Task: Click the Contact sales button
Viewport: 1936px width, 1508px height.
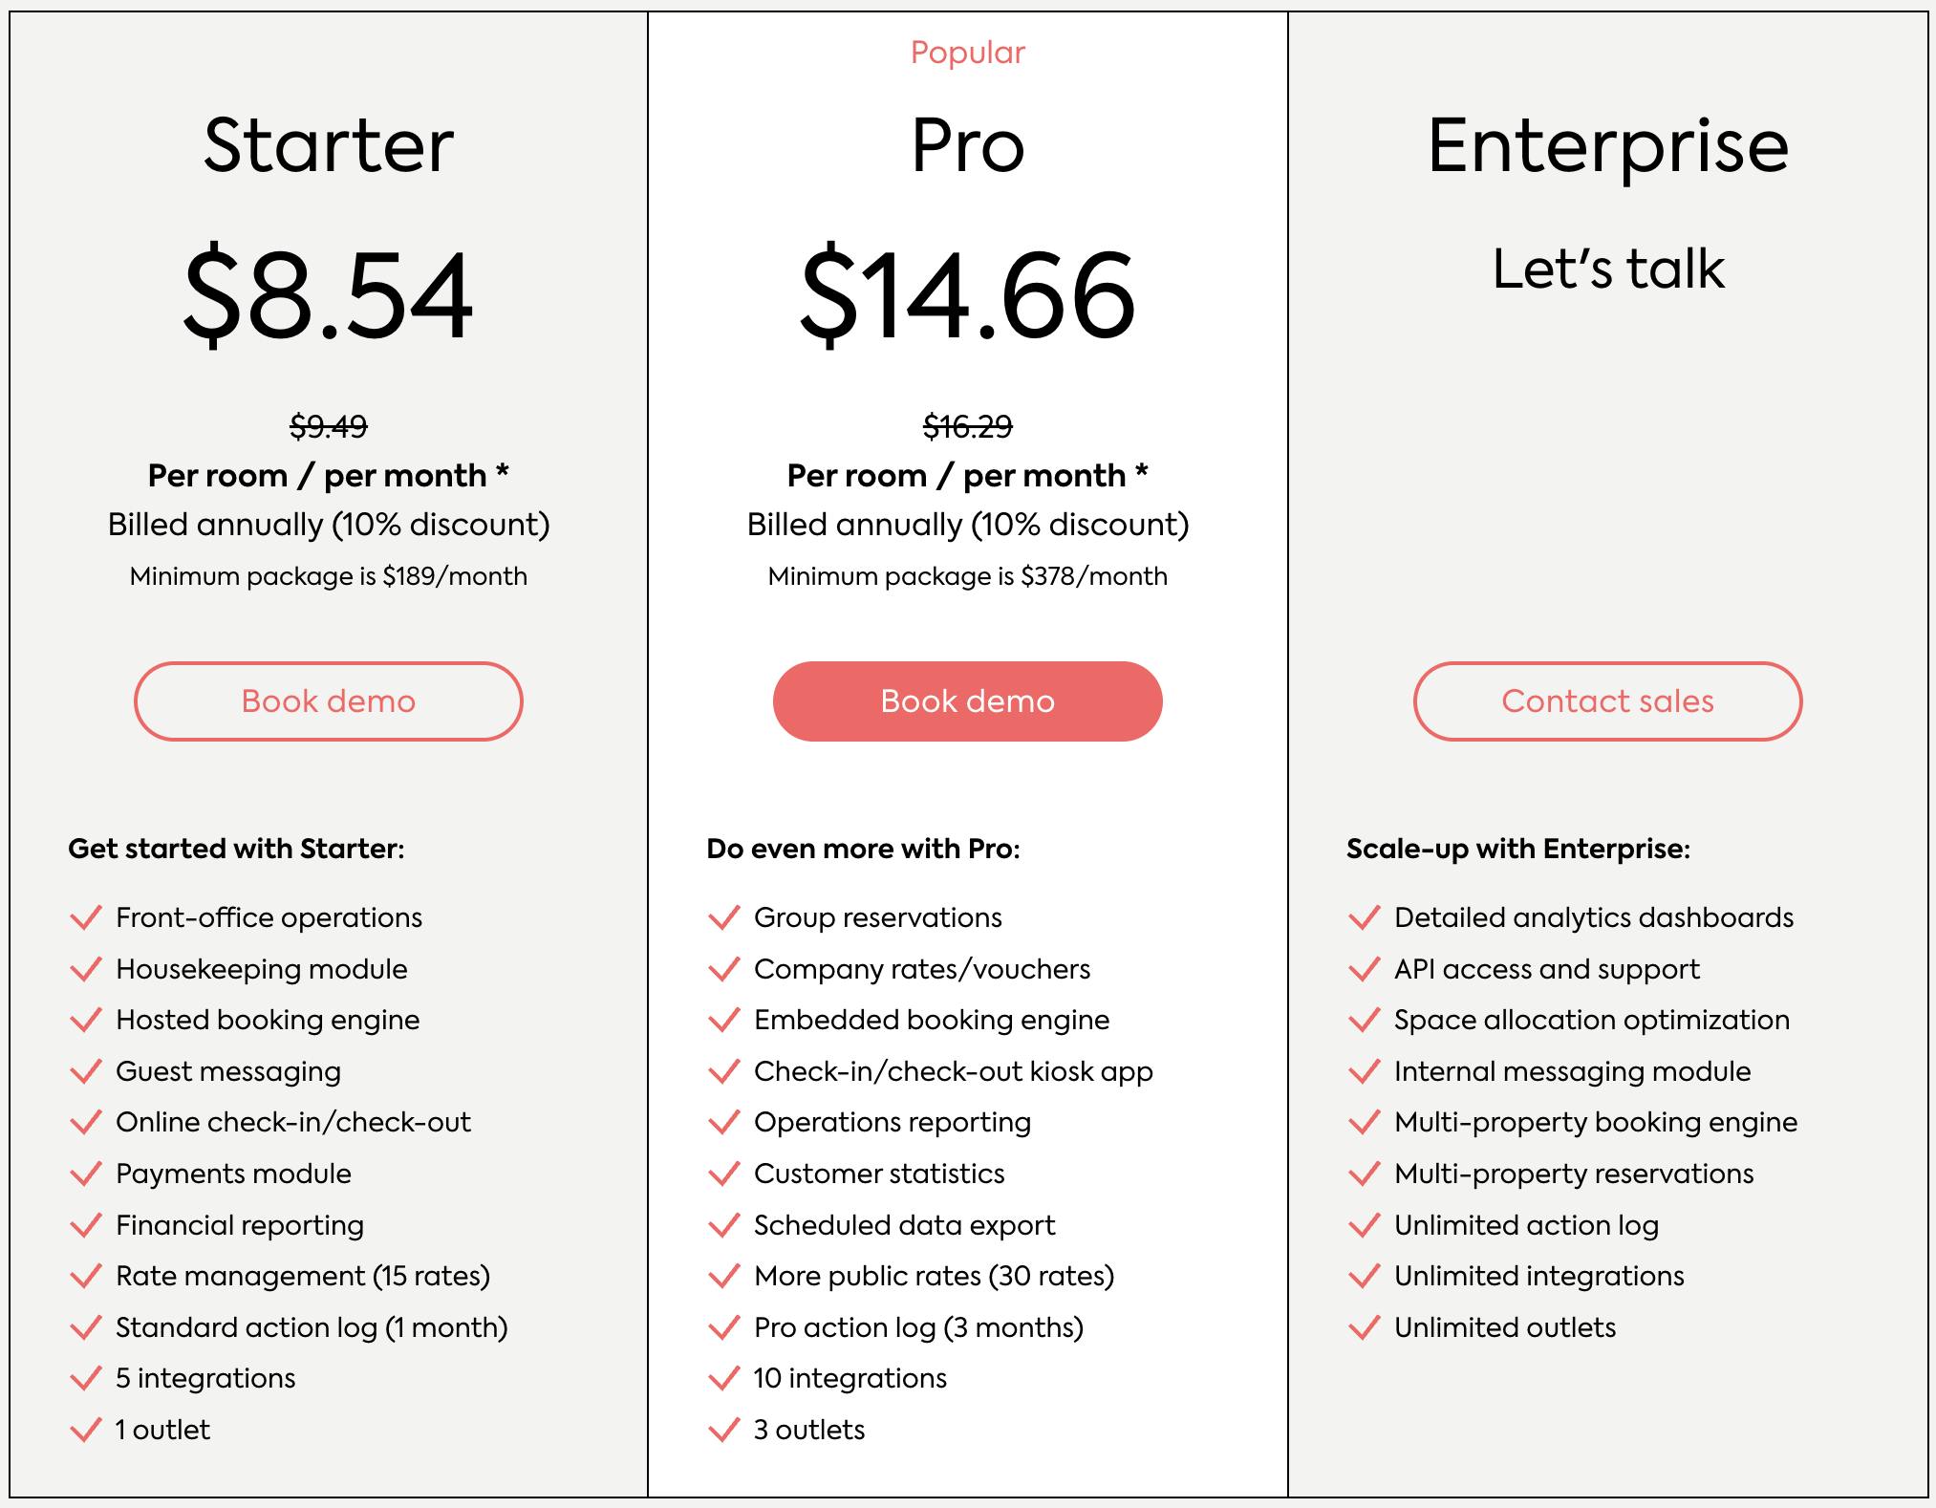Action: click(x=1607, y=701)
